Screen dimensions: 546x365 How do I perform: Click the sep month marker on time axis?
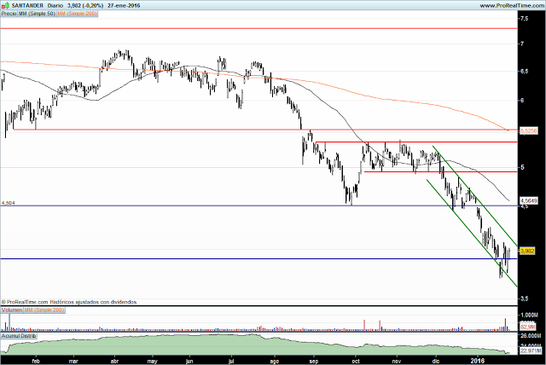314,362
